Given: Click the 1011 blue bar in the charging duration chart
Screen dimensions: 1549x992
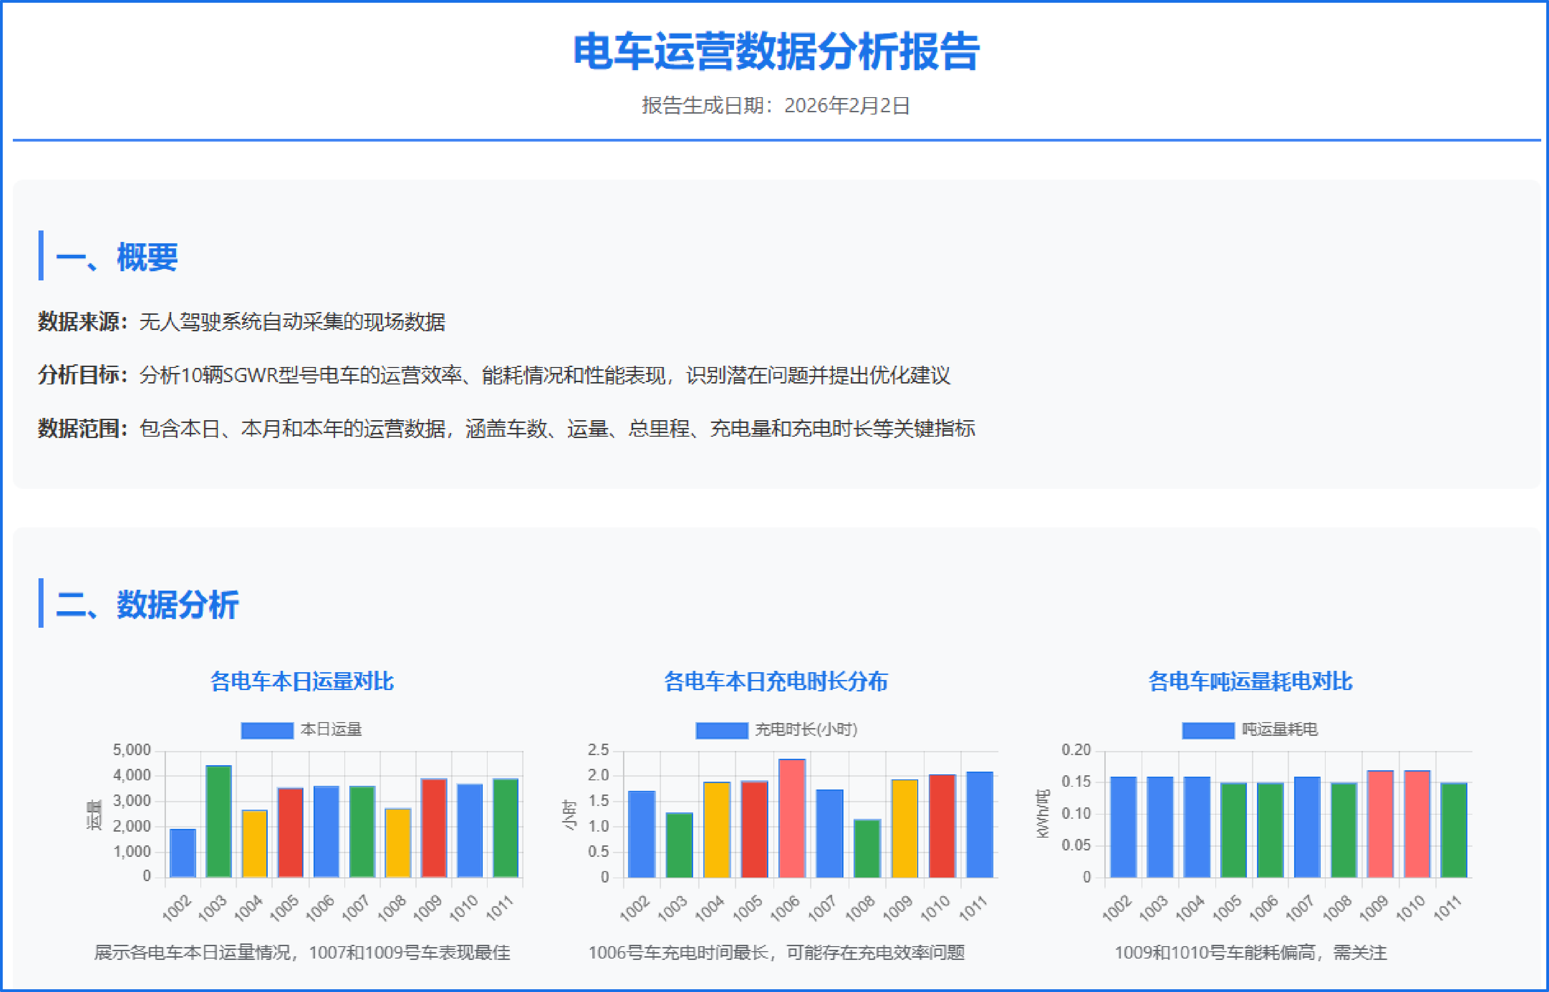Looking at the screenshot, I should 979,824.
